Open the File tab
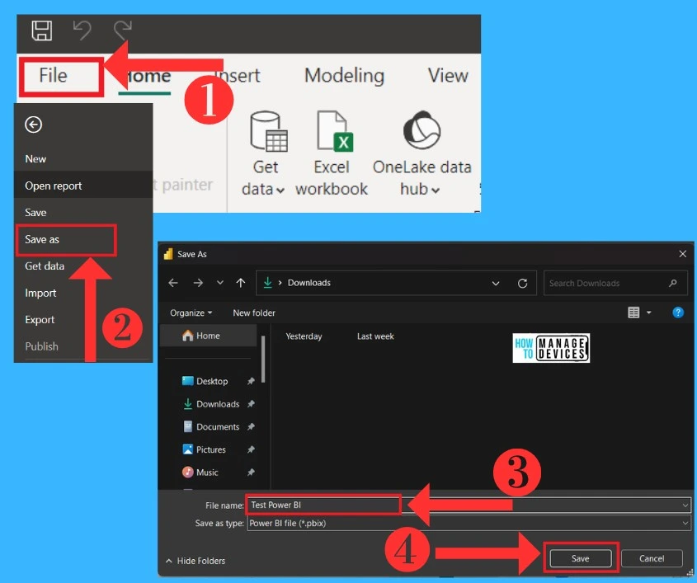Viewport: 697px width, 583px height. (53, 75)
